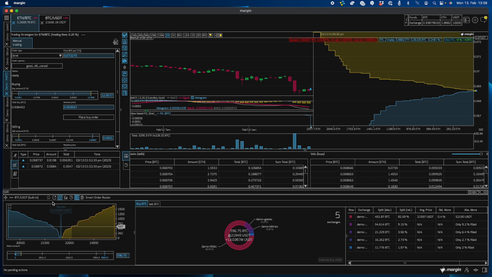Open the order type limit dropdown
The height and width of the screenshot is (277, 492).
(37, 56)
